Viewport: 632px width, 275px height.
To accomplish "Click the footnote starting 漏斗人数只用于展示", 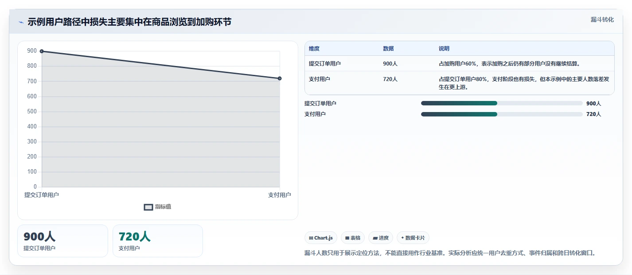I will point(450,253).
